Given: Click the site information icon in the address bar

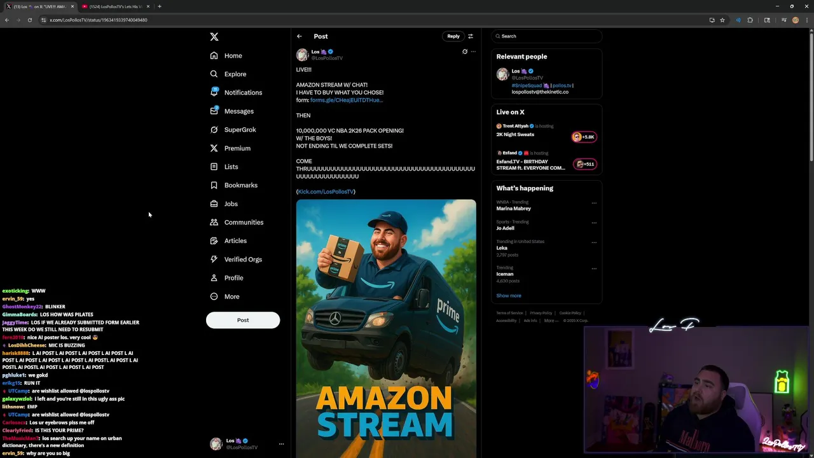Looking at the screenshot, I should tap(43, 20).
